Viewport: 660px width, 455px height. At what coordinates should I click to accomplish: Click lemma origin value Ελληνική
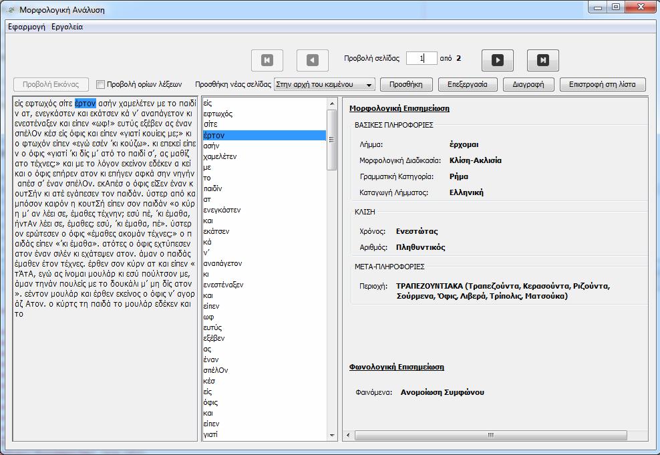(x=466, y=192)
